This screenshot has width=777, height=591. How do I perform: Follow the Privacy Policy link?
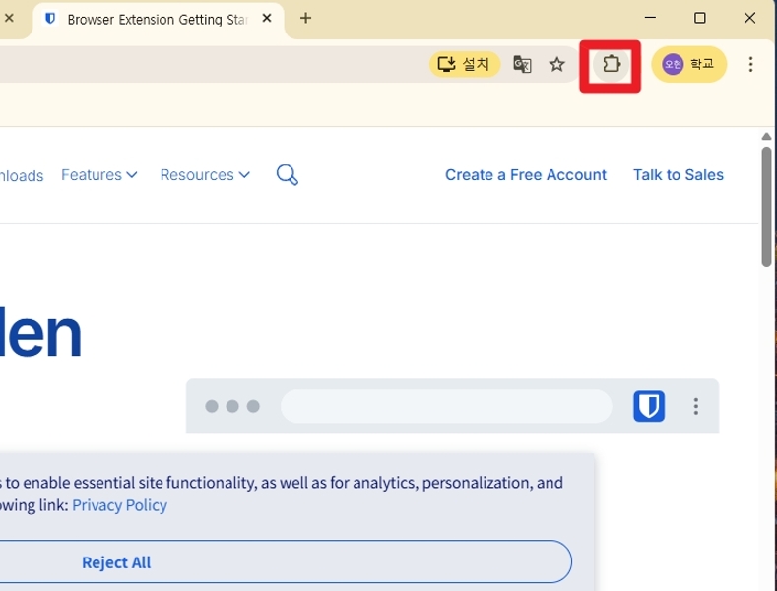[119, 505]
